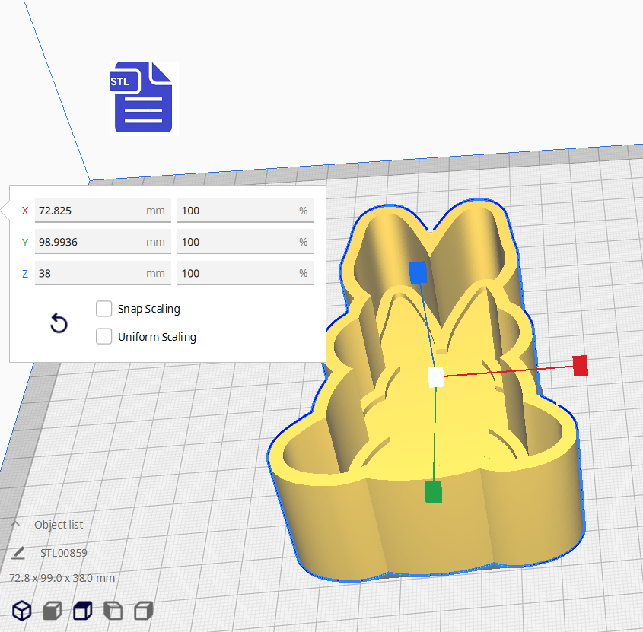The image size is (643, 632).
Task: Switch to the 3D view icon
Action: pos(21,610)
